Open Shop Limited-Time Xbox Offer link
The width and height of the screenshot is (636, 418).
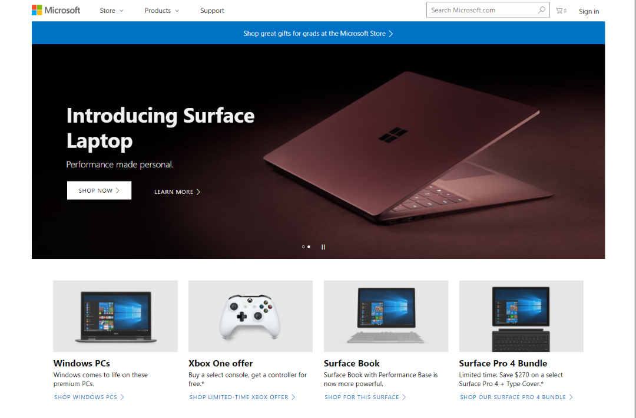click(242, 397)
